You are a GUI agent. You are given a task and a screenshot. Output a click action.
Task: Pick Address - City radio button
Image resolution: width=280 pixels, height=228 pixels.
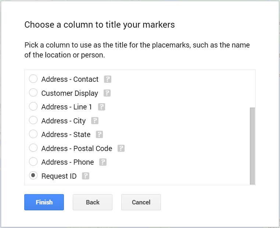coord(33,120)
